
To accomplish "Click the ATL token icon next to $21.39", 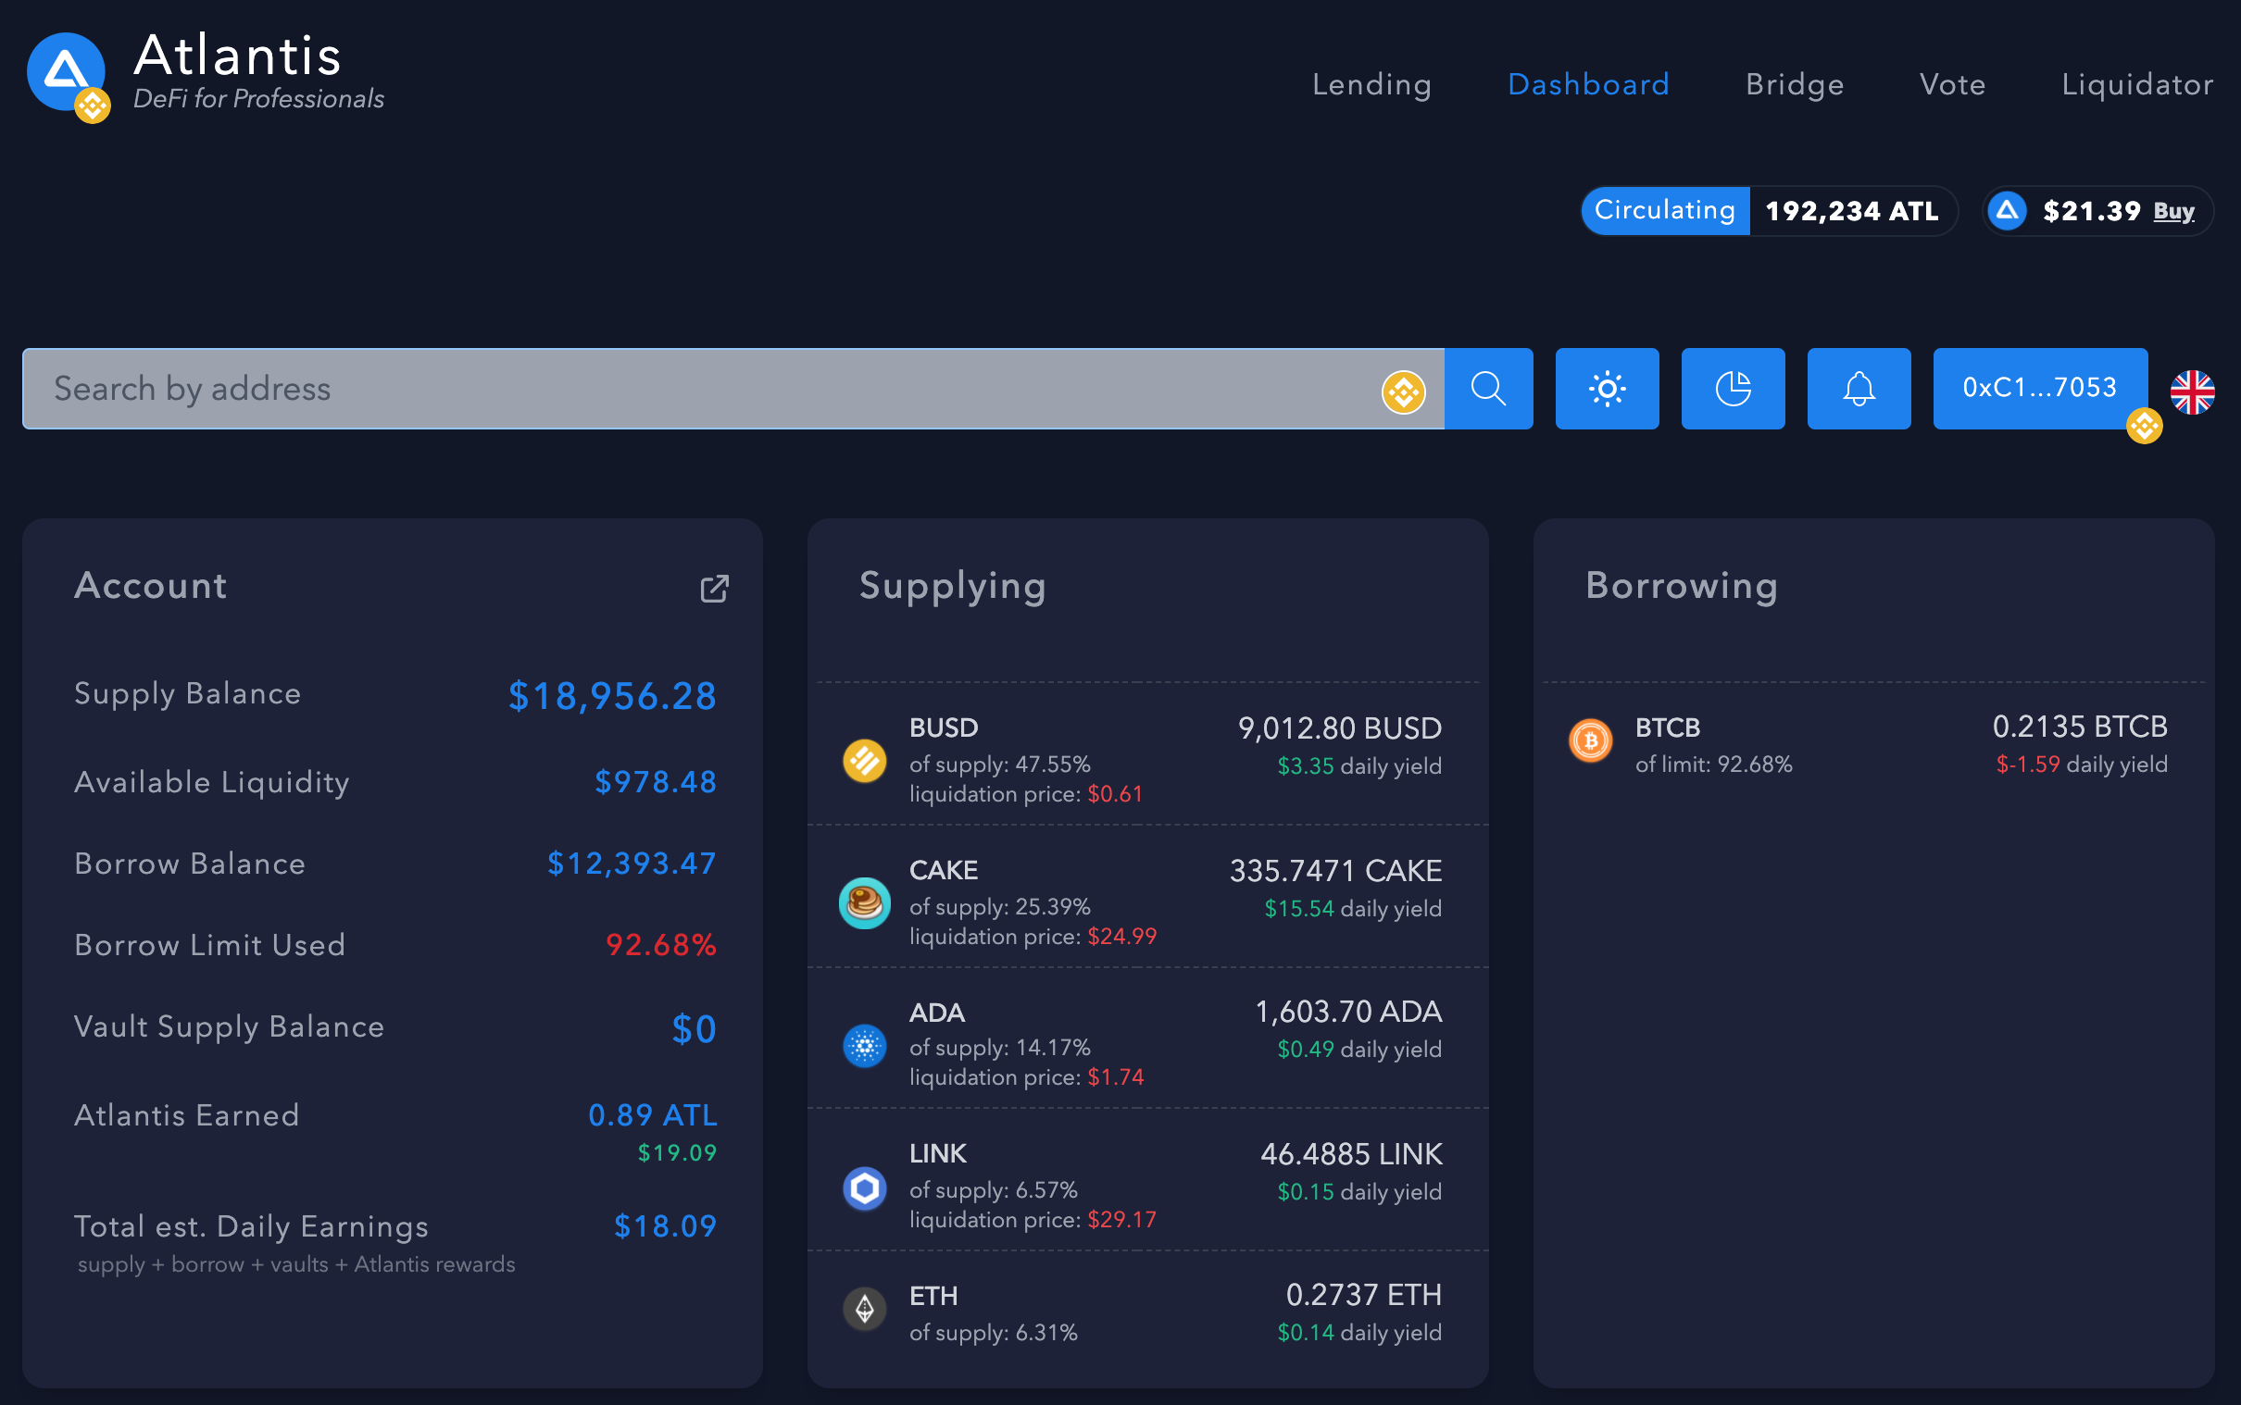I will pos(2008,211).
